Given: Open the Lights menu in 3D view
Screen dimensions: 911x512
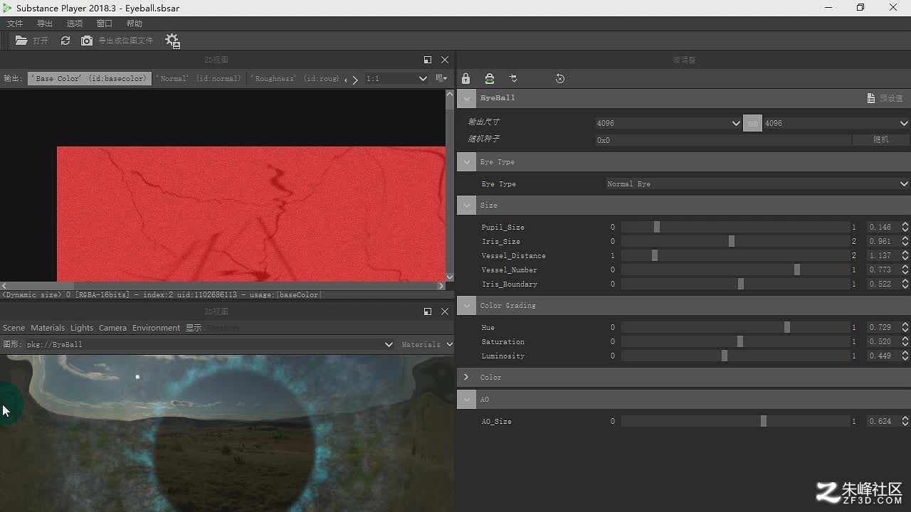Looking at the screenshot, I should [82, 328].
